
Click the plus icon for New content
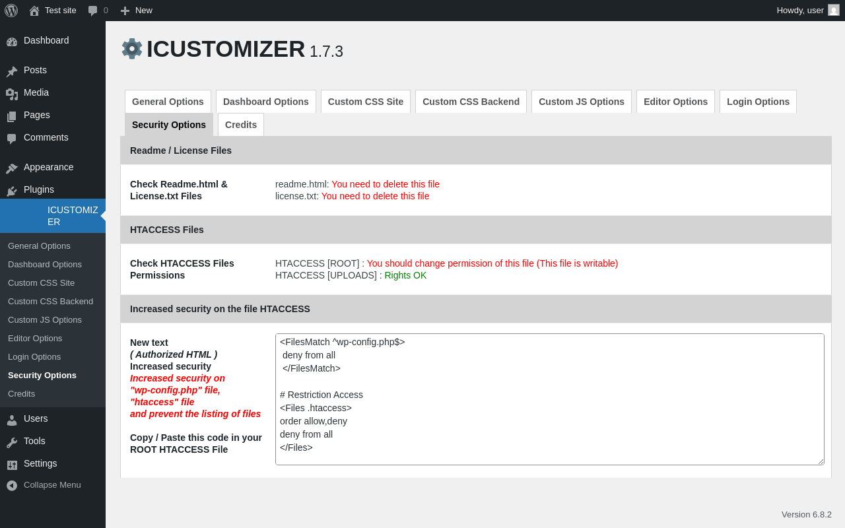click(x=125, y=11)
